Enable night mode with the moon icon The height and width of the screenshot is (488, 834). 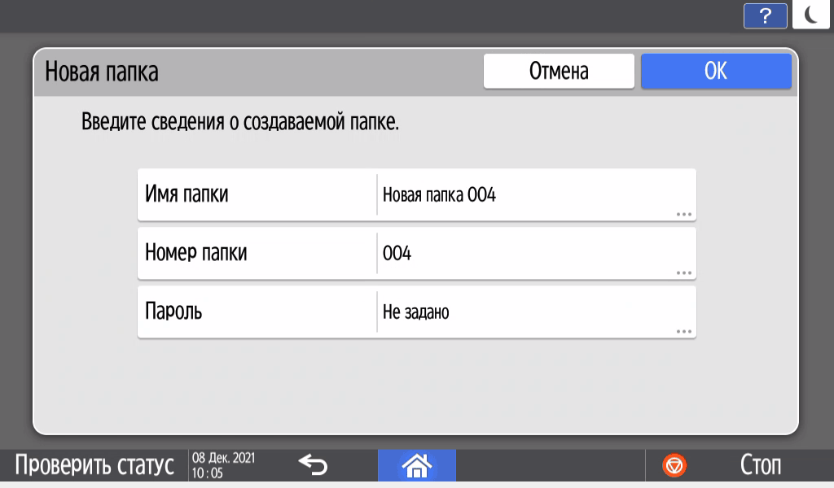(x=810, y=15)
